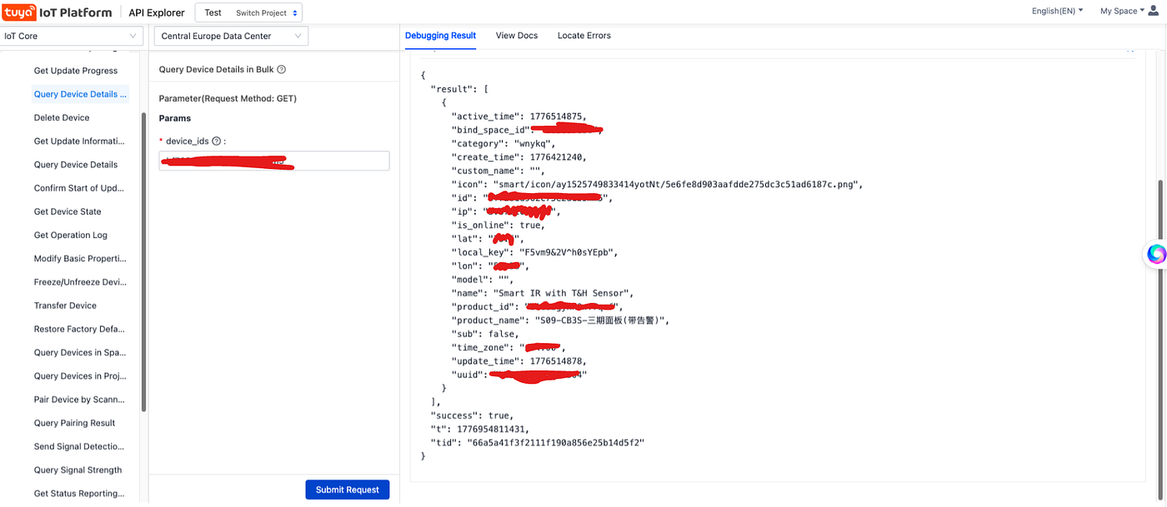The image size is (1167, 507).
Task: Select Query Devices in Project API
Action: 79,375
